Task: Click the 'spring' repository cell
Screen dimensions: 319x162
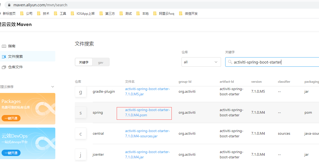Action: (98, 113)
